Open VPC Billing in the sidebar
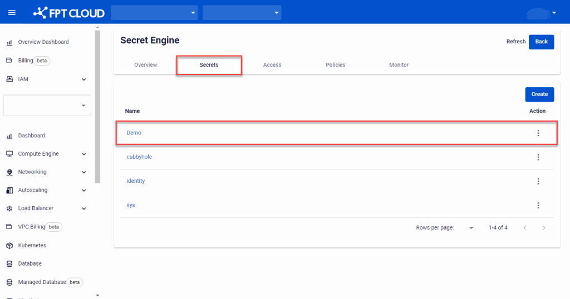570x299 pixels. (x=32, y=227)
